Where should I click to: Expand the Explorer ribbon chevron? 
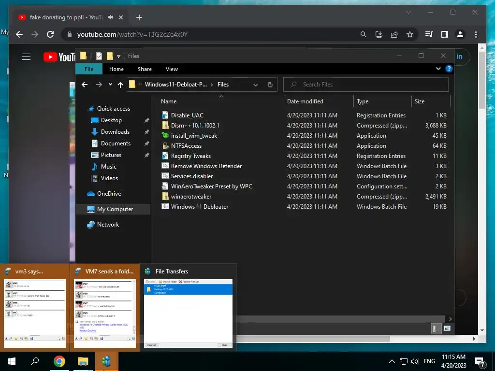click(x=438, y=69)
